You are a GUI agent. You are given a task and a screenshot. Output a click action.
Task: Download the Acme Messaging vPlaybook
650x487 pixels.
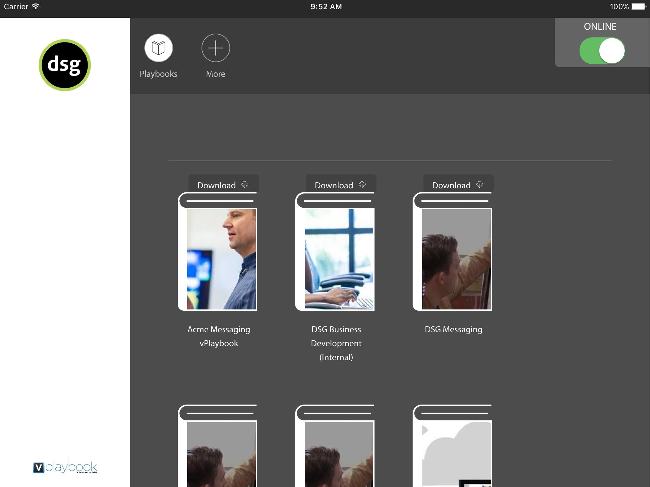223,184
